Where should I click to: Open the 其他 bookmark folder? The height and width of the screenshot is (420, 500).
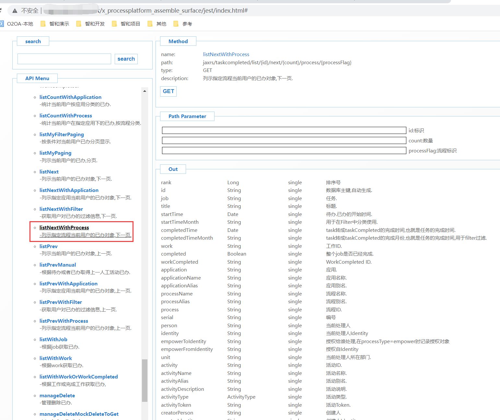coord(157,24)
